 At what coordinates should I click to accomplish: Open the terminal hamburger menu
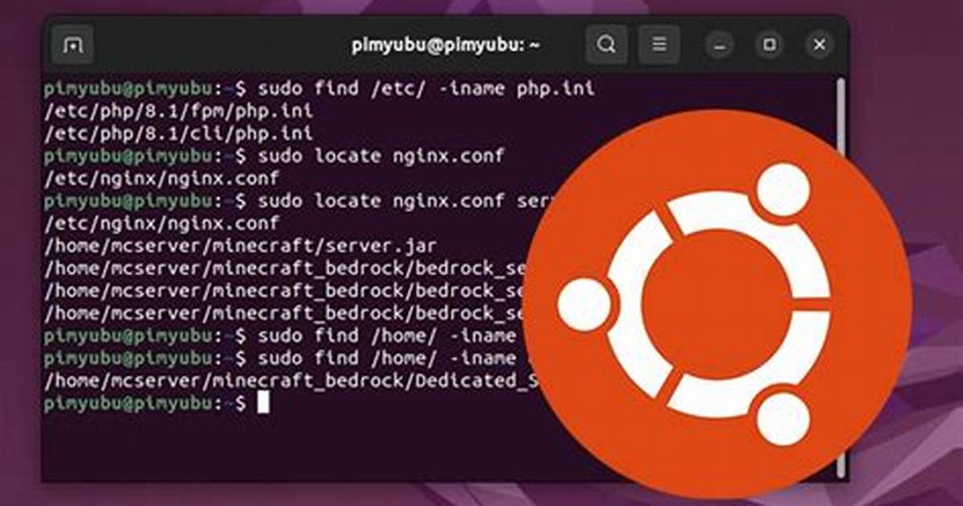(x=659, y=45)
